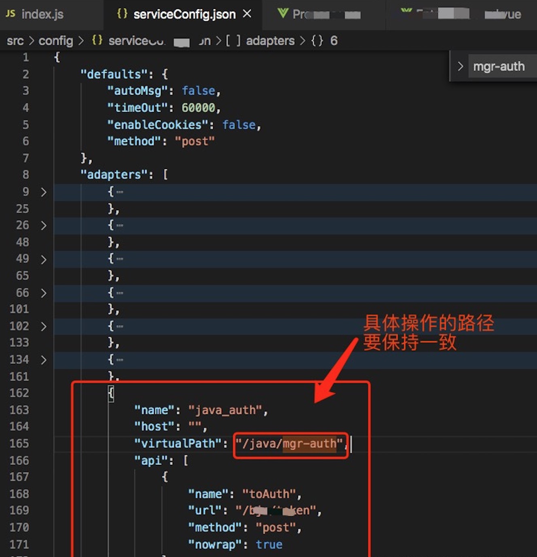Viewport: 537px width, 557px height.
Task: Click the JS file icon on index.js tab
Action: (x=11, y=14)
